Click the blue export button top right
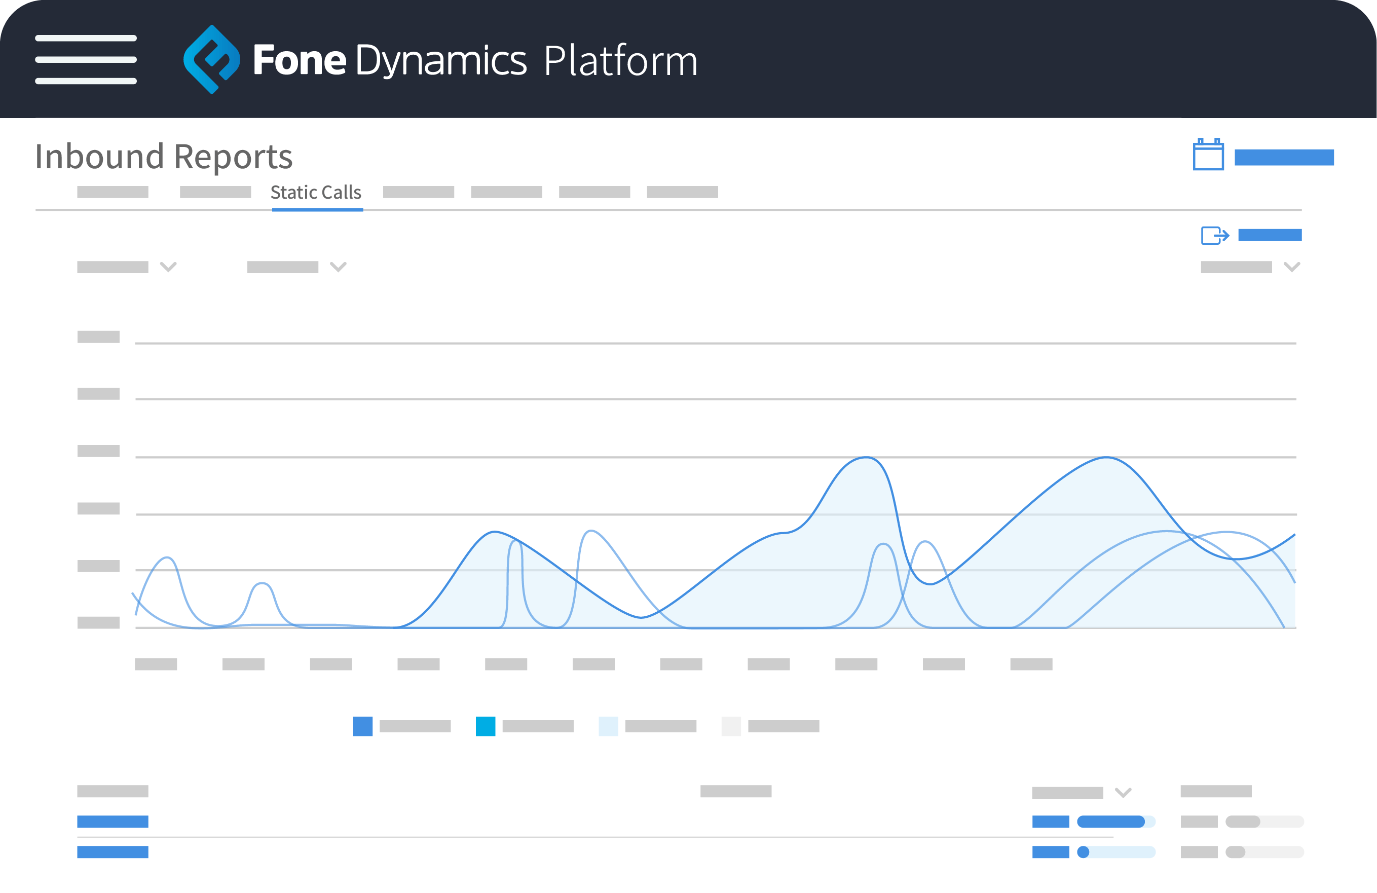 coord(1271,235)
